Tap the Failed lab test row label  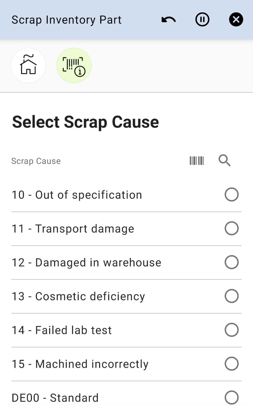tap(61, 330)
